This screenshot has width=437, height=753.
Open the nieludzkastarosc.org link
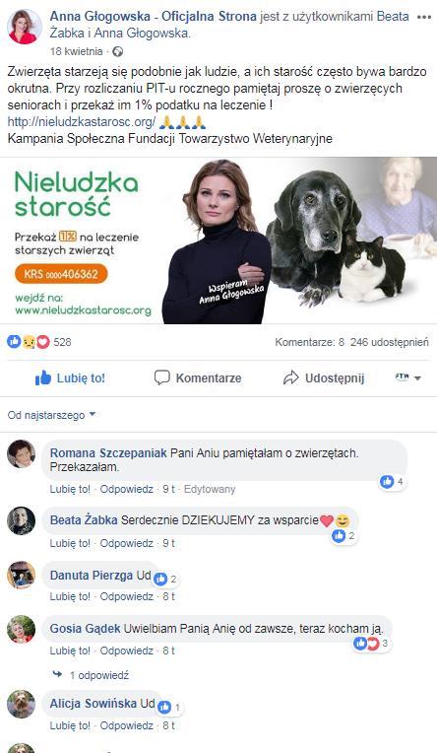pos(81,122)
